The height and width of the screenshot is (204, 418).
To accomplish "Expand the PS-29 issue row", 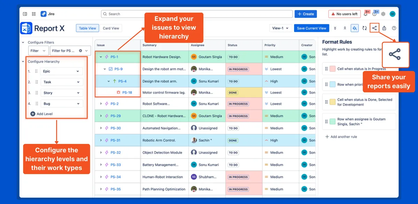I will tap(101, 116).
